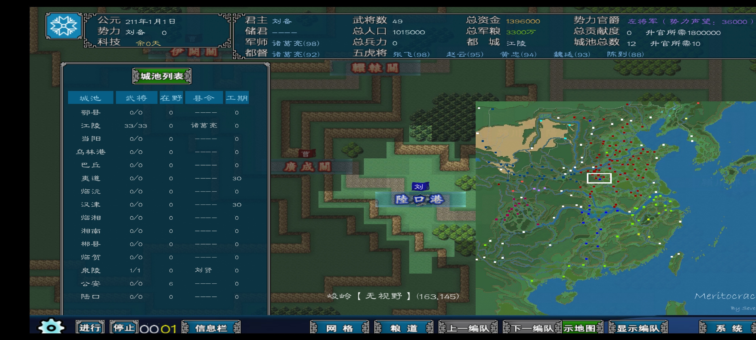Image resolution: width=756 pixels, height=340 pixels.
Task: Select 乌林港 in the city list
Action: coord(91,152)
